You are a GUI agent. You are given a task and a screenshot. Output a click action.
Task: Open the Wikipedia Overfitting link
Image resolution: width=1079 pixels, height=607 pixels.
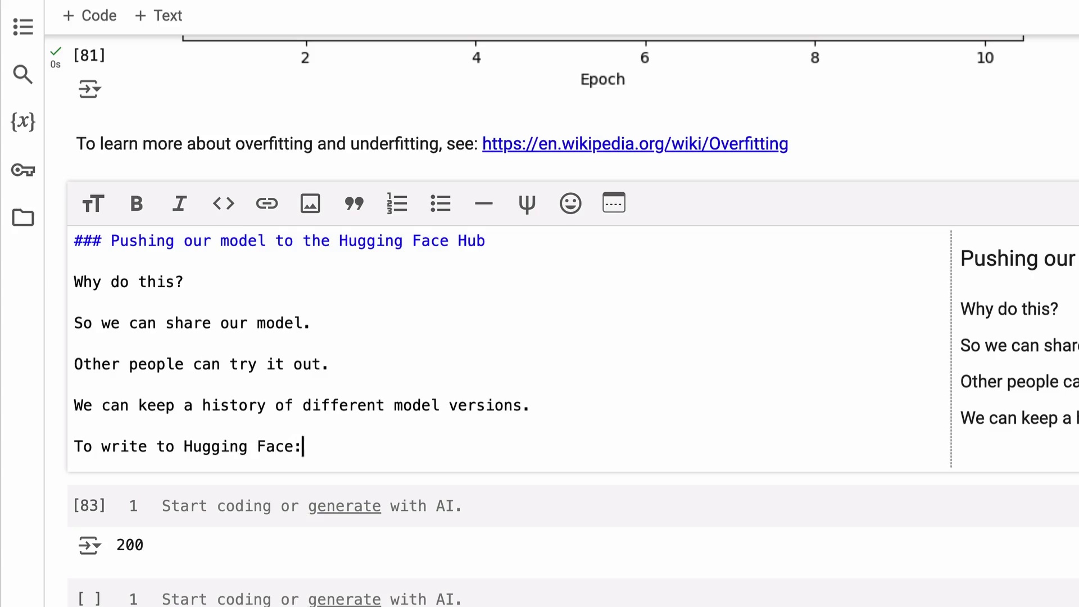coord(635,144)
